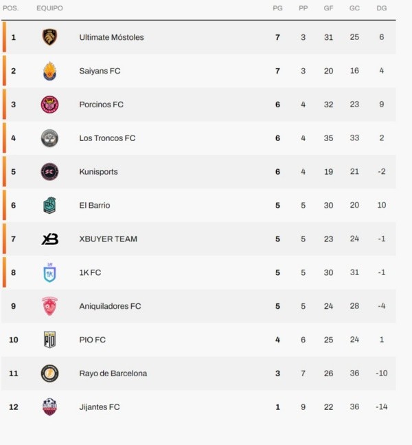Click the Aniquiladores FC logo
This screenshot has width=412, height=445.
pos(49,306)
